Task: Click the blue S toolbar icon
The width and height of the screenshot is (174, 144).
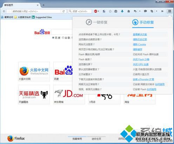Action: coord(104,11)
